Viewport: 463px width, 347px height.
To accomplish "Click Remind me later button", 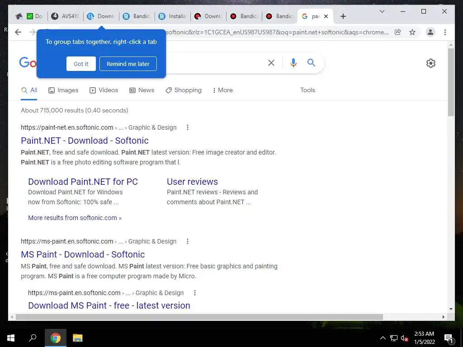I will tap(128, 64).
